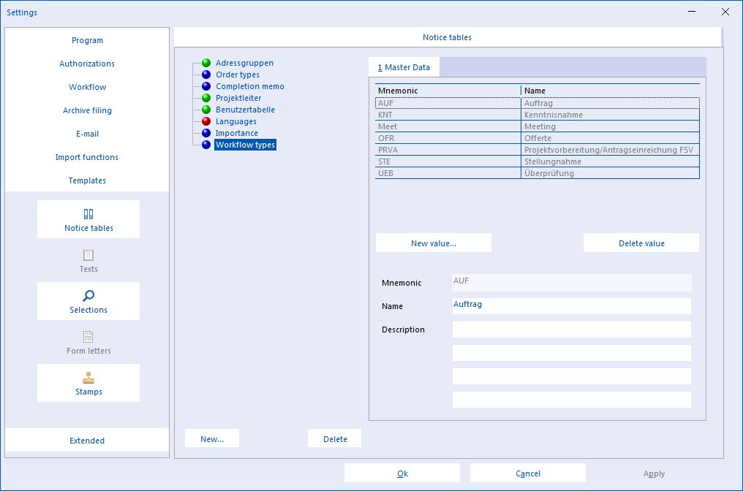
Task: Click the first Description text field
Action: (x=571, y=330)
